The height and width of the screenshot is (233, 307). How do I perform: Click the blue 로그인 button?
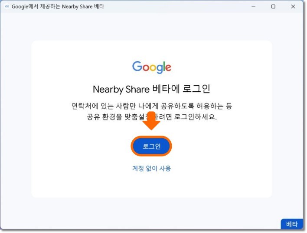coord(151,146)
